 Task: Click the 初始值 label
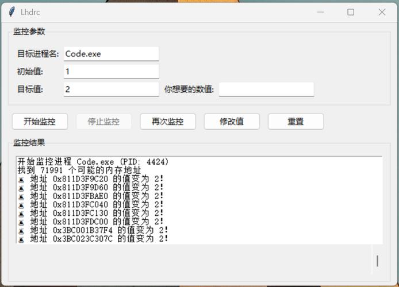(30, 72)
